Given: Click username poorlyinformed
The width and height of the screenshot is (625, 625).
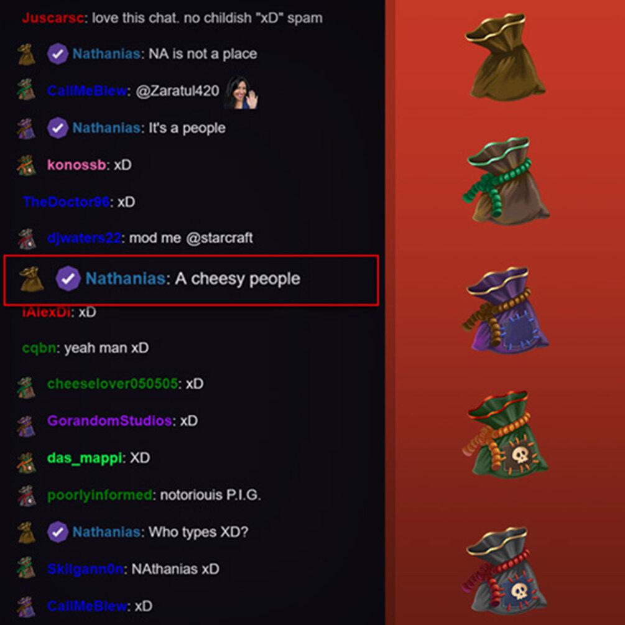Looking at the screenshot, I should 100,495.
